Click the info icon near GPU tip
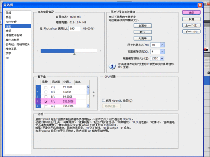The image size is (210, 157). click(112, 66)
